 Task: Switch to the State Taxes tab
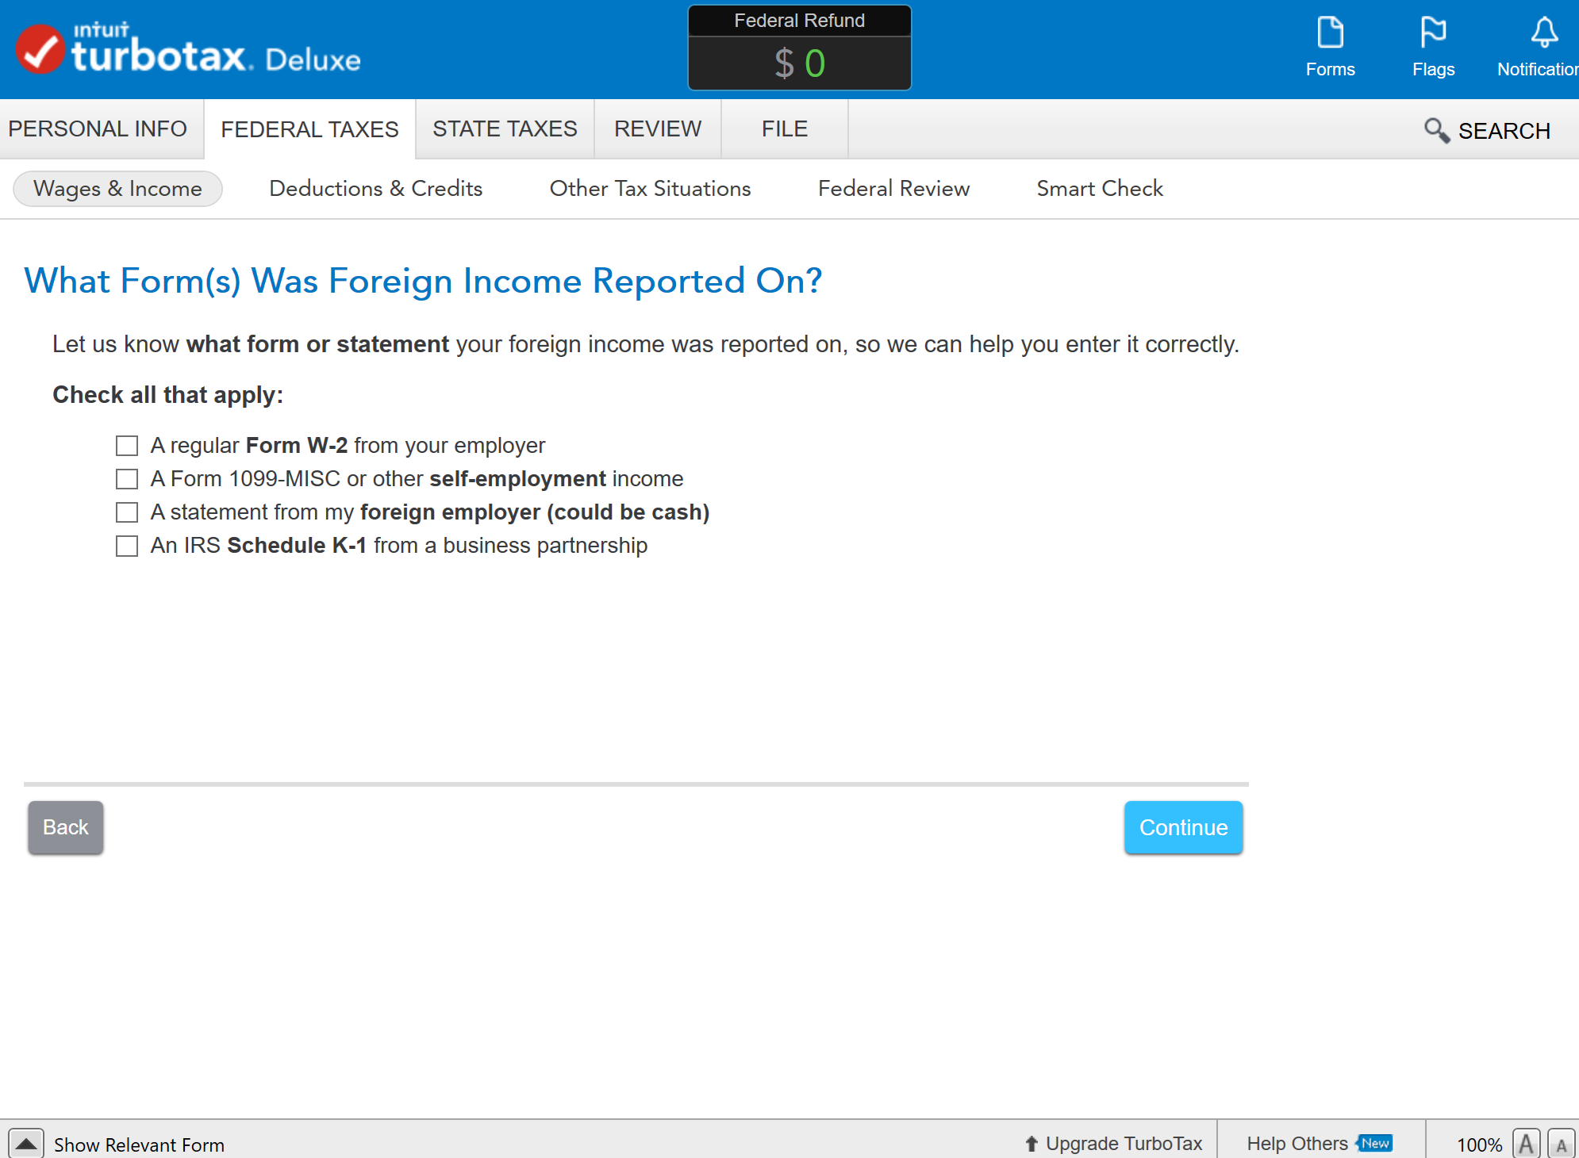[505, 128]
